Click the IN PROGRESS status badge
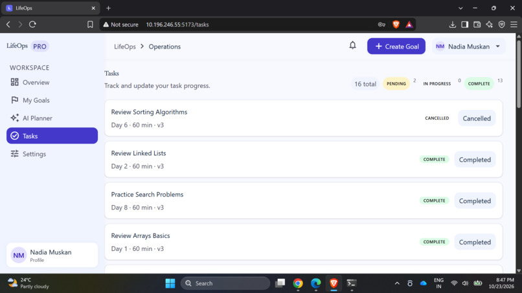The height and width of the screenshot is (293, 522). coord(437,84)
